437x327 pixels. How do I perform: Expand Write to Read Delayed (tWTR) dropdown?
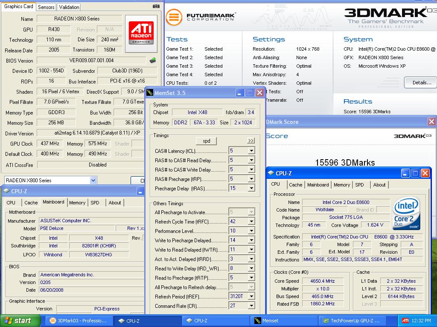pyautogui.click(x=251, y=250)
